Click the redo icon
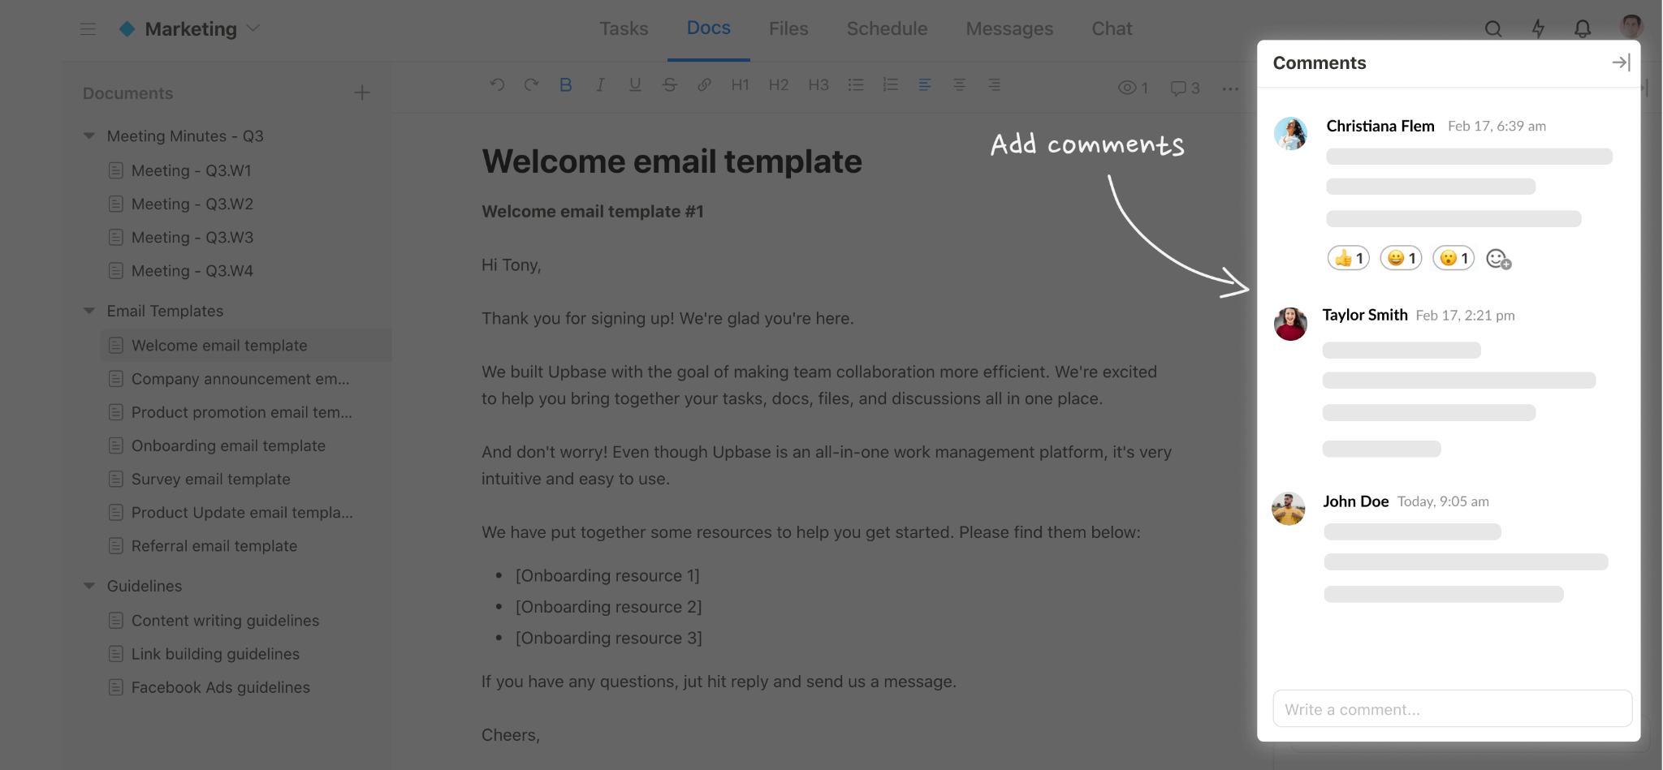 point(532,84)
